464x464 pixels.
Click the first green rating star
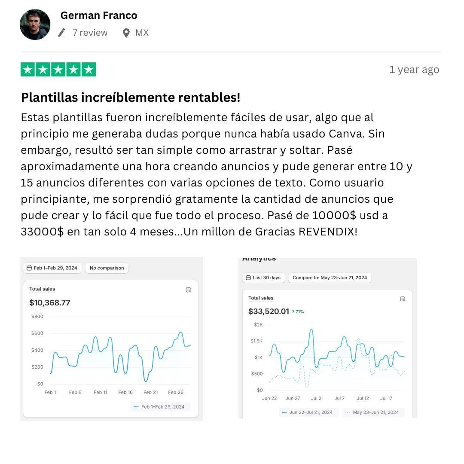tap(28, 70)
